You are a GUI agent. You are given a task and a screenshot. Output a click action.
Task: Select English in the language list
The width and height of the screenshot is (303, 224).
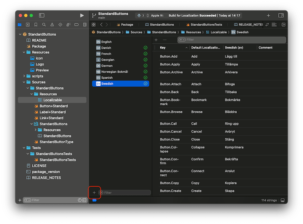(x=121, y=42)
